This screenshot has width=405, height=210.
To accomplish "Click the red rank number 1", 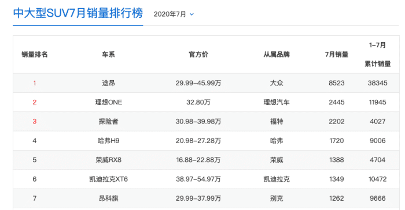I will 35,83.
